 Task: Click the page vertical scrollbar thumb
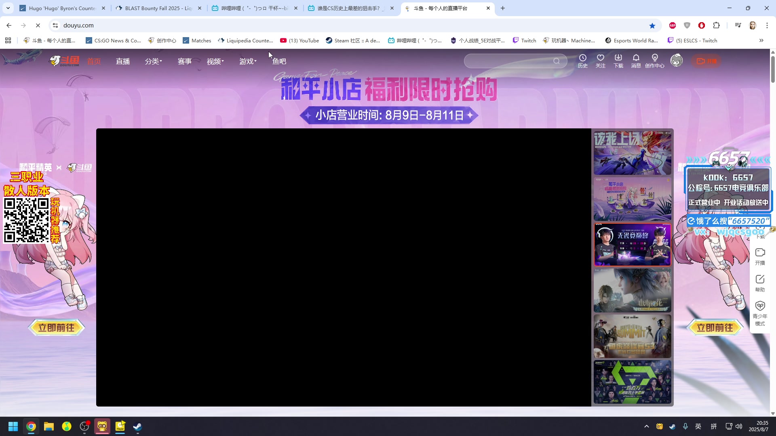tap(773, 69)
